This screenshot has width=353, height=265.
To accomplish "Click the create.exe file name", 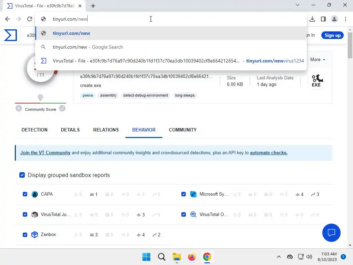I will point(91,86).
